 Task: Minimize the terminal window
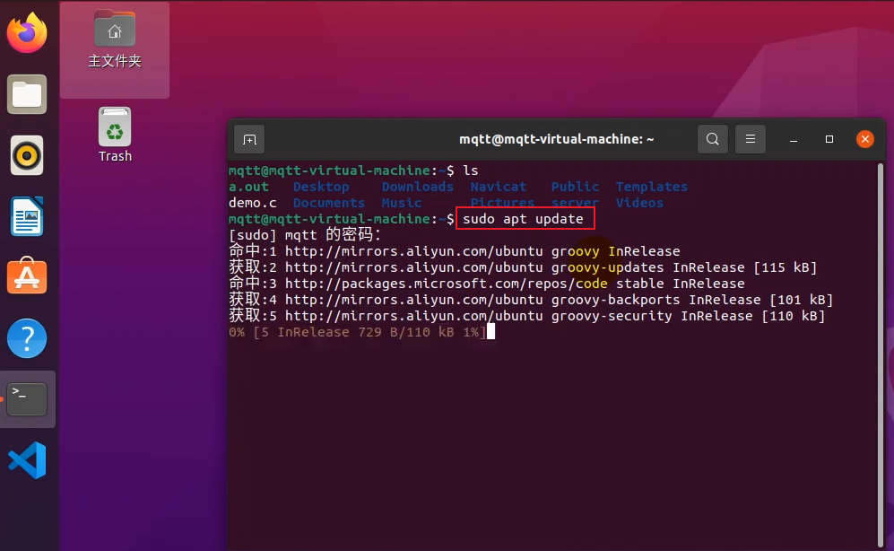[x=793, y=140]
